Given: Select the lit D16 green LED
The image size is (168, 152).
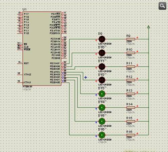Looking at the screenshot, I should pos(102,135).
